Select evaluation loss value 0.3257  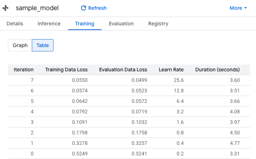(140, 143)
